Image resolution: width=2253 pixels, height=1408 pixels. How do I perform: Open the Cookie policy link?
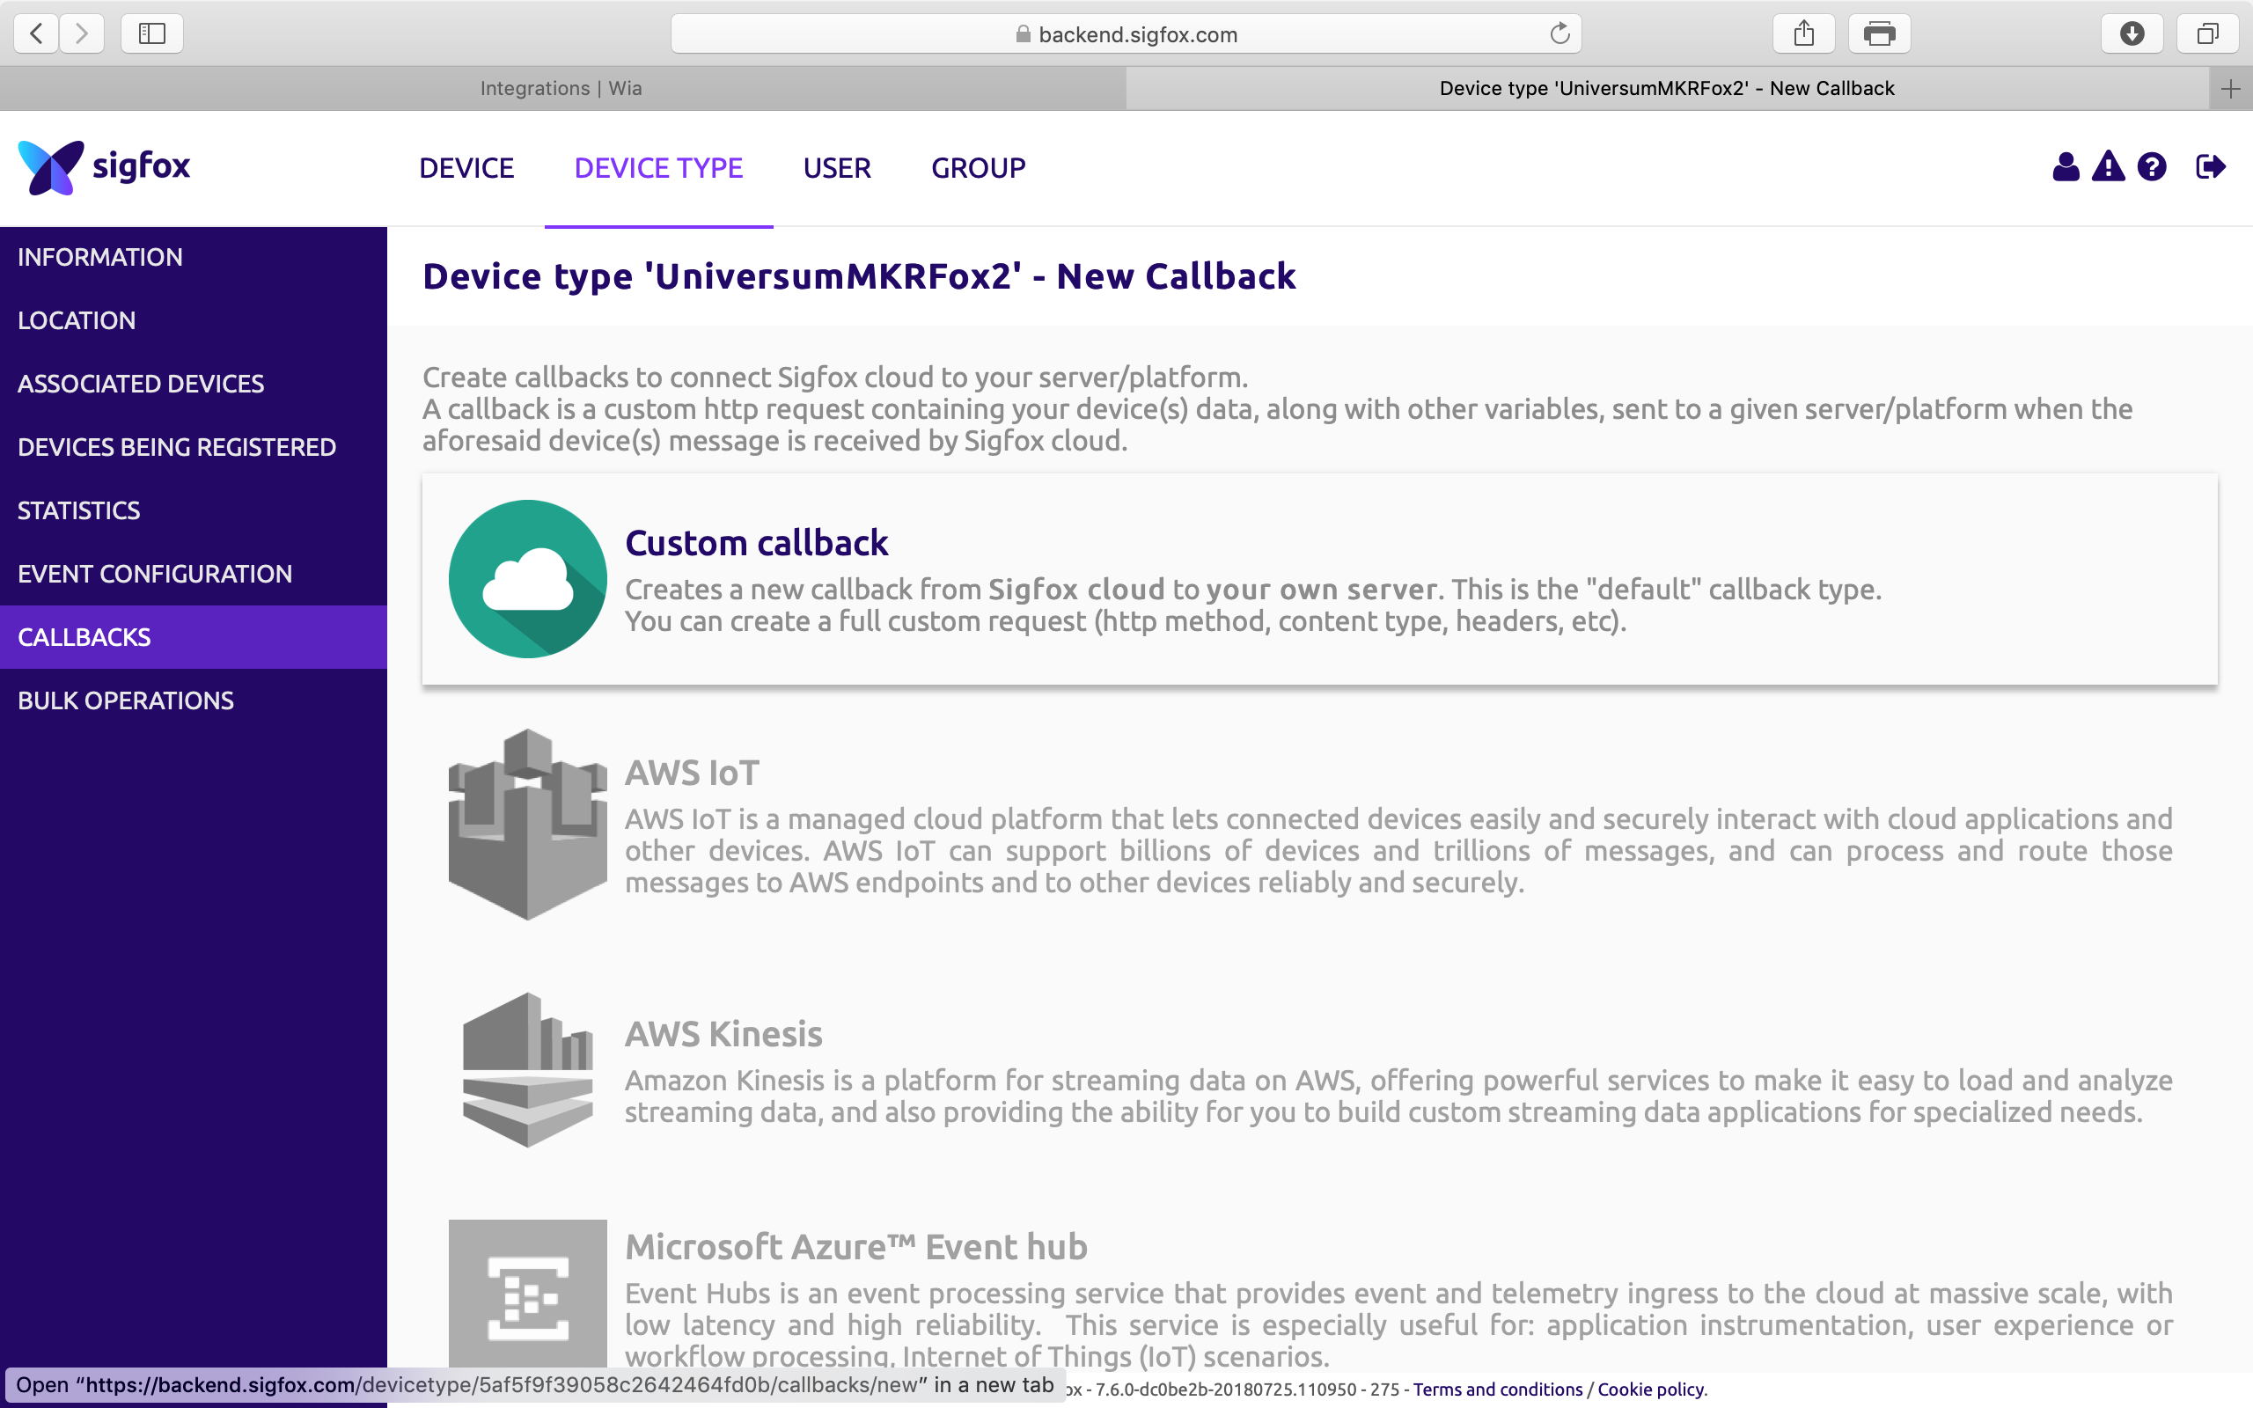1652,1390
